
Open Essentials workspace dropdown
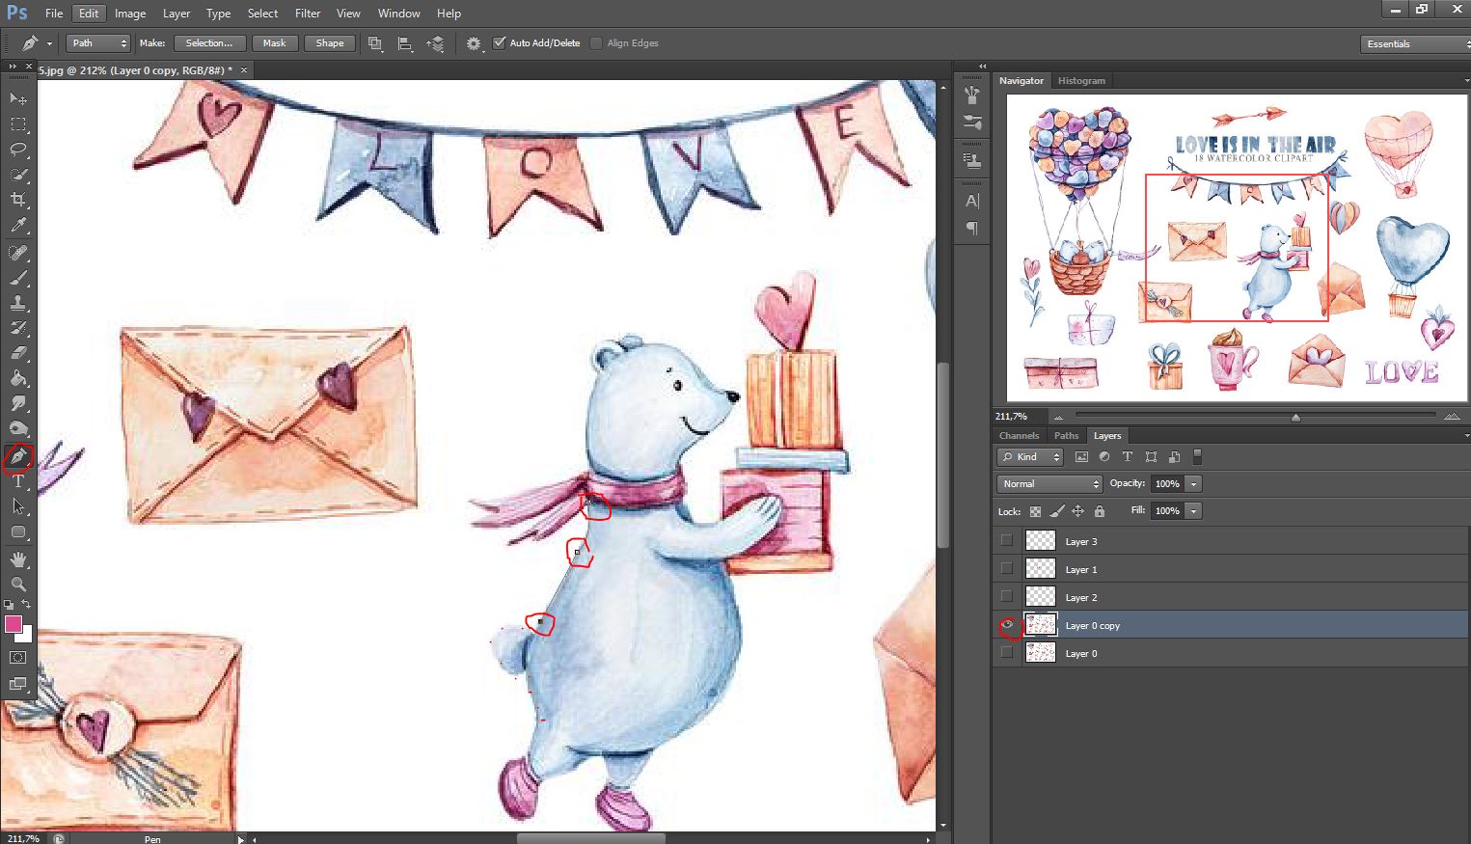pyautogui.click(x=1415, y=43)
